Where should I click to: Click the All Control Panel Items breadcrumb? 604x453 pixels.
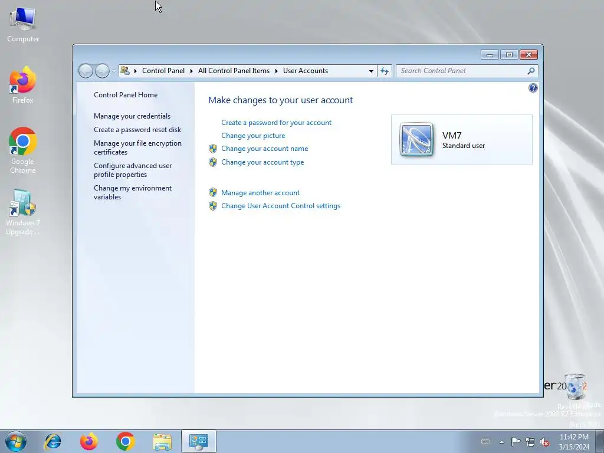click(x=234, y=71)
